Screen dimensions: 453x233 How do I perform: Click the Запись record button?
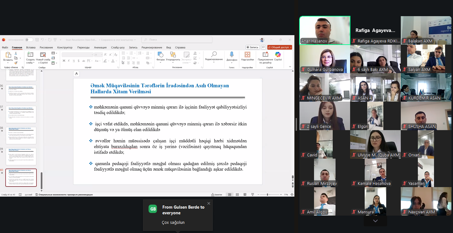[x=252, y=47]
